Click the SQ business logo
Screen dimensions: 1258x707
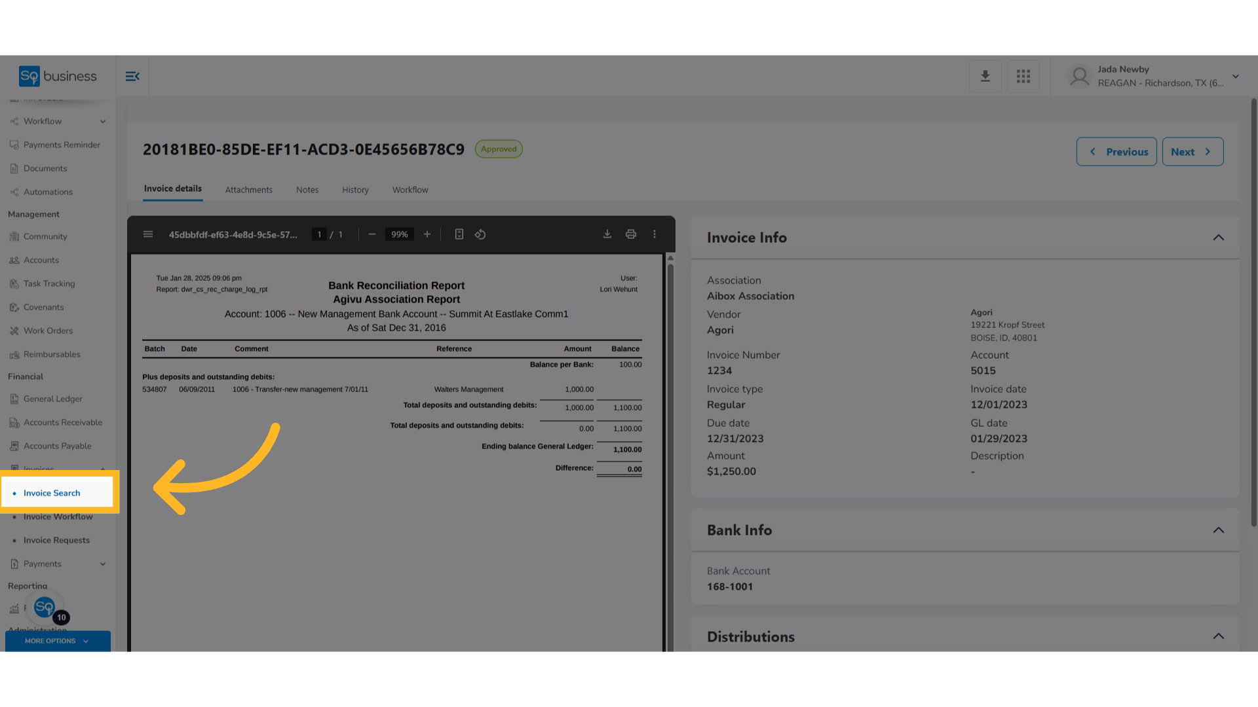[x=58, y=77]
